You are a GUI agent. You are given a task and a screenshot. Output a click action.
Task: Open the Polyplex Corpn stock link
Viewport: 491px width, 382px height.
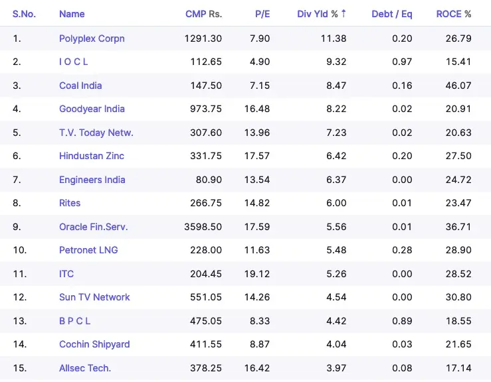[92, 38]
